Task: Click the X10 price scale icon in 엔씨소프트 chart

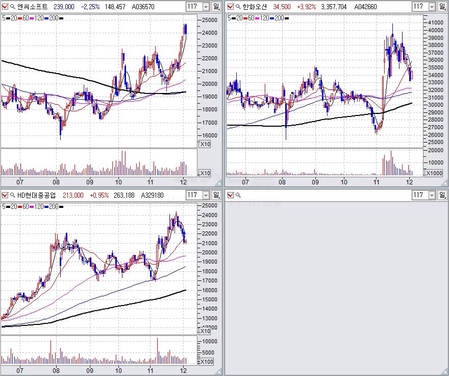Action: coord(204,144)
